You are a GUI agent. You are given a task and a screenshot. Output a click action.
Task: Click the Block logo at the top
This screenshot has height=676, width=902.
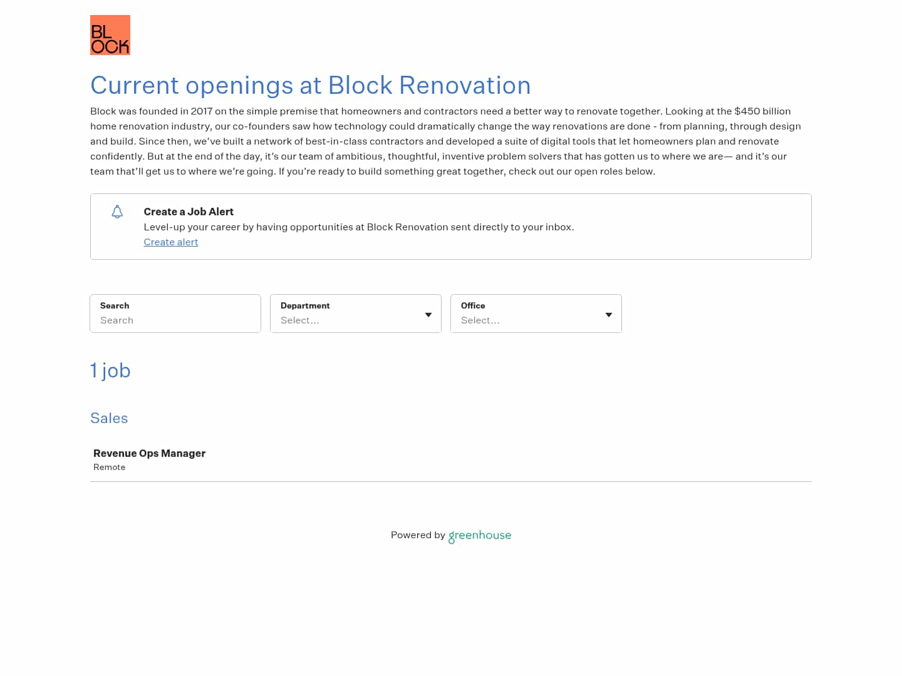[110, 35]
